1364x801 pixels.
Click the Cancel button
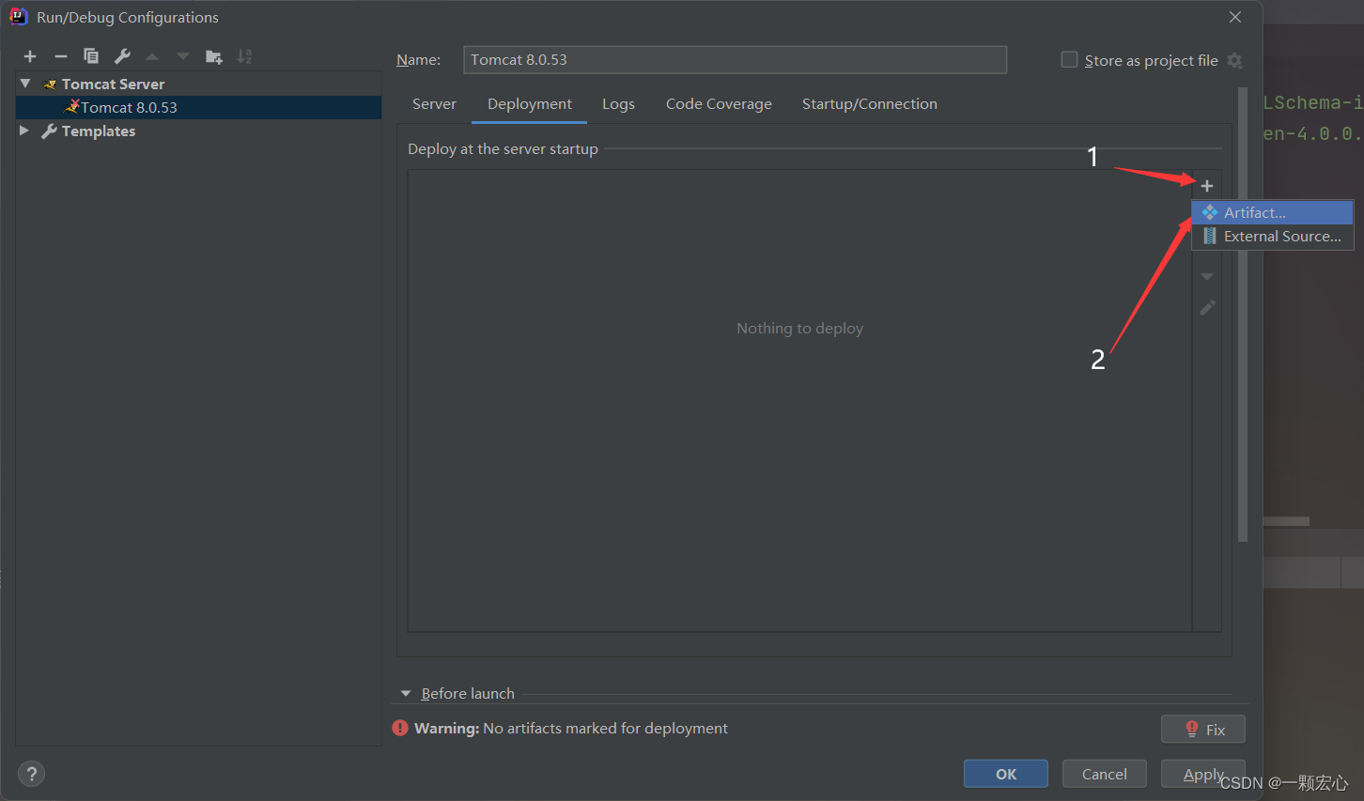click(x=1105, y=774)
